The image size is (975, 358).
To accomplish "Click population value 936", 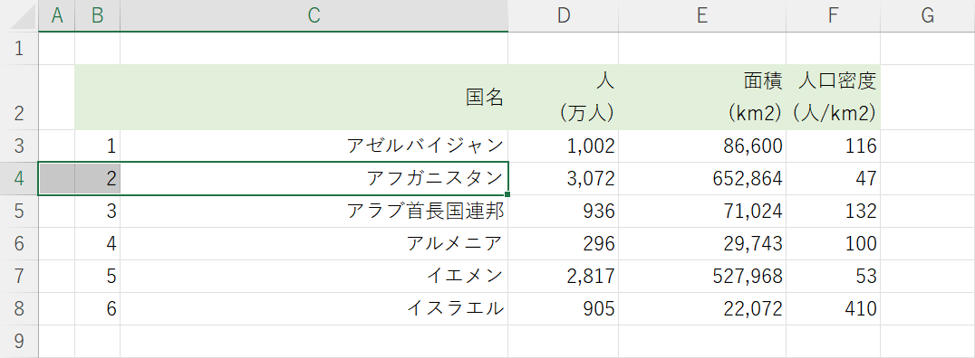I will pyautogui.click(x=564, y=211).
